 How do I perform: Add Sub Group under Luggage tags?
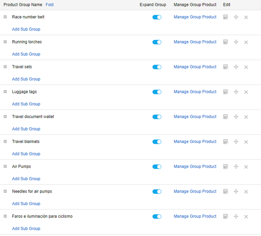point(26,104)
